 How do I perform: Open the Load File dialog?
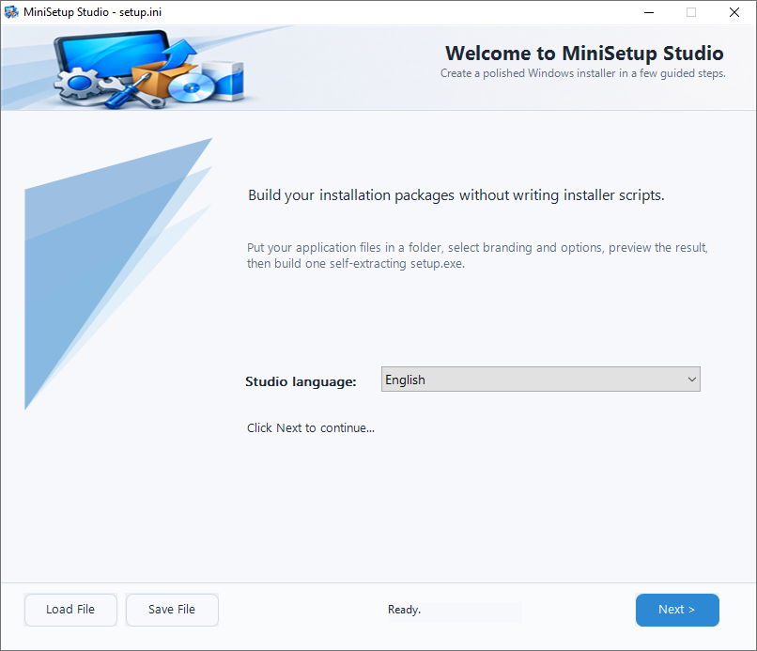[70, 610]
